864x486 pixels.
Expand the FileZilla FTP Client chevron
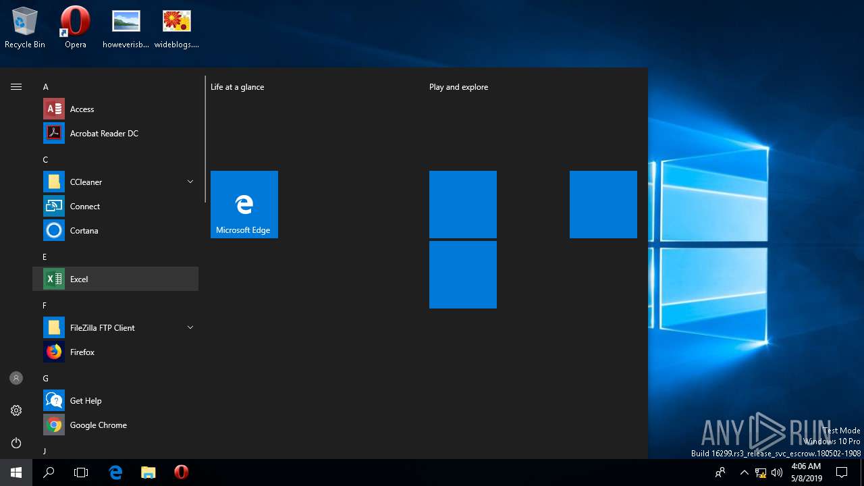tap(190, 327)
